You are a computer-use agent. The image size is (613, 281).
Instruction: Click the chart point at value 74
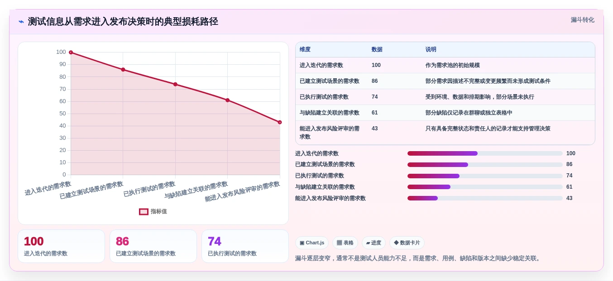point(175,84)
